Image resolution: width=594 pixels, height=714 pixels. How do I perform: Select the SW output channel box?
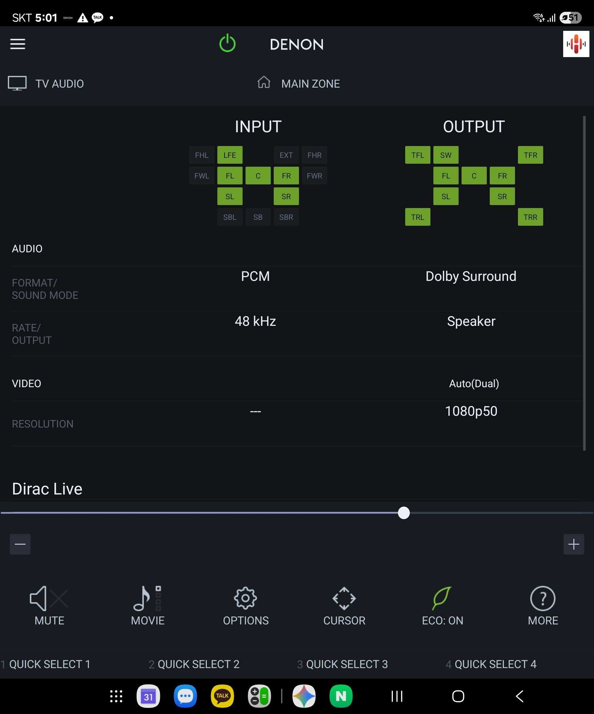click(446, 155)
